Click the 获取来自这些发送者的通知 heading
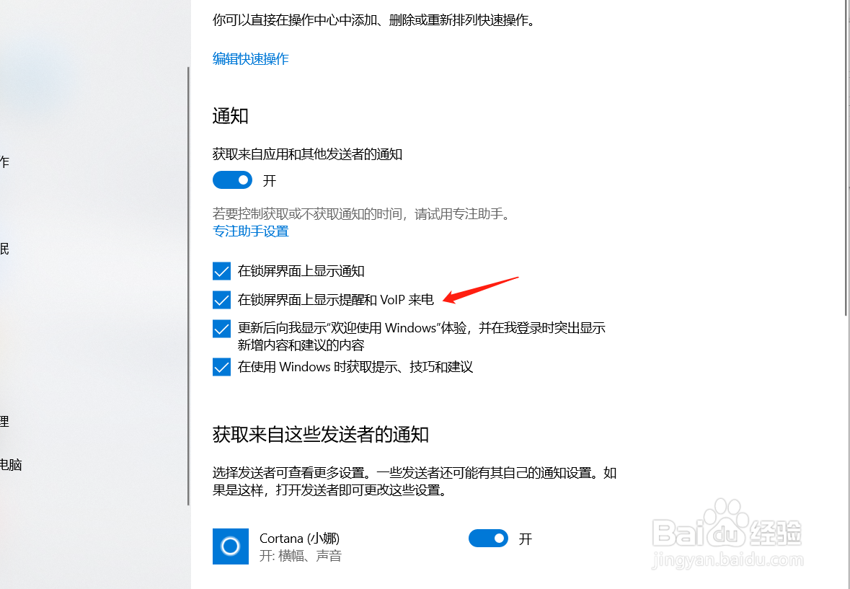Screen dimensions: 850x589 coord(320,435)
